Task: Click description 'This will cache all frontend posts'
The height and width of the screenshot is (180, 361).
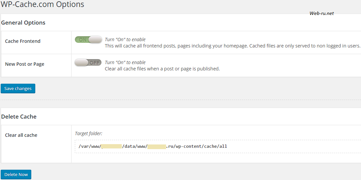Action: 233,46
